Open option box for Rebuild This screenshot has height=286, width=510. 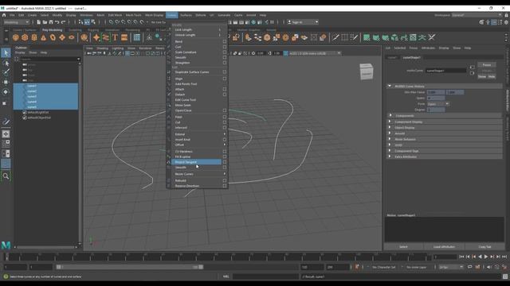coord(225,180)
